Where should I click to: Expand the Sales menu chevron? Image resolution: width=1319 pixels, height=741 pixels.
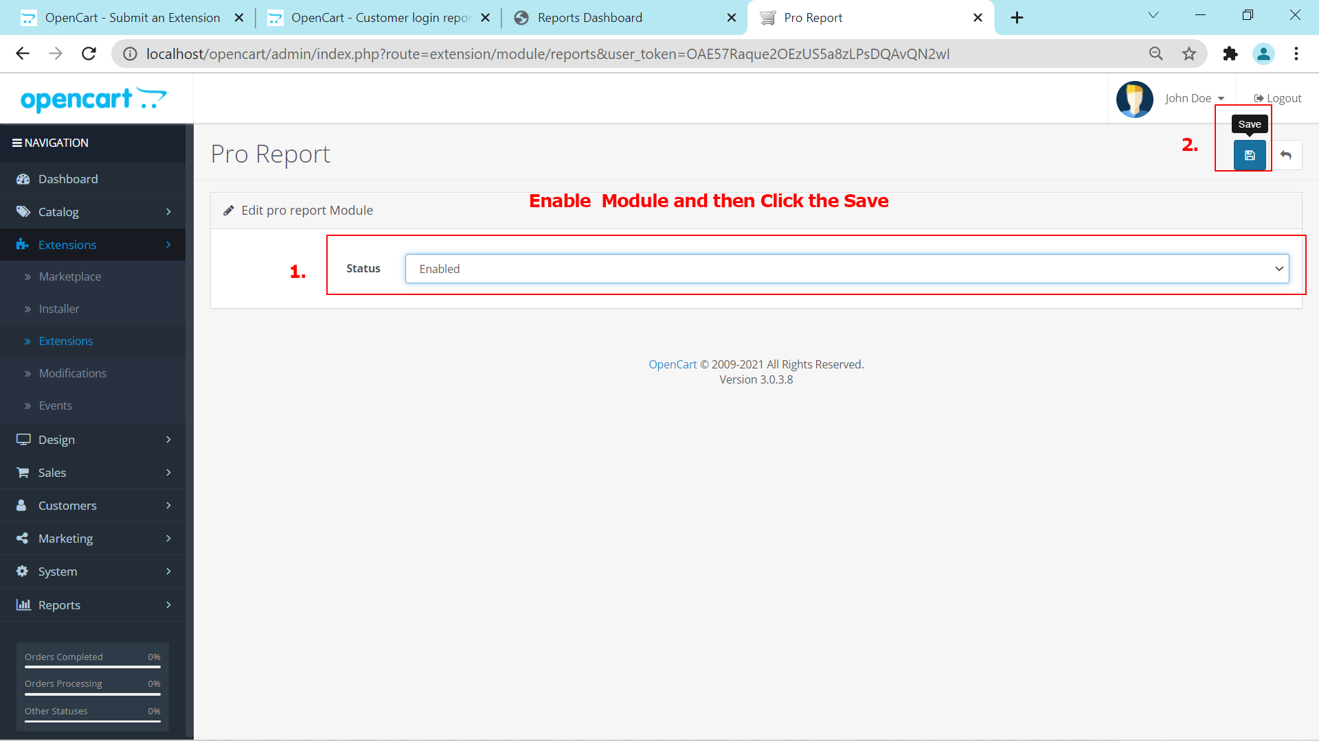(x=168, y=473)
